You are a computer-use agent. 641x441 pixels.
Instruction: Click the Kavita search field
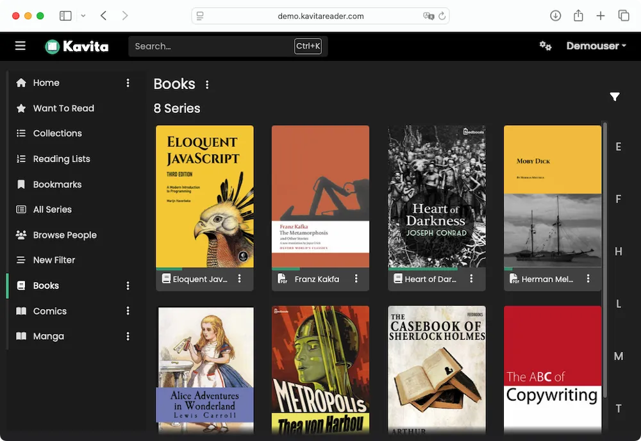(228, 46)
